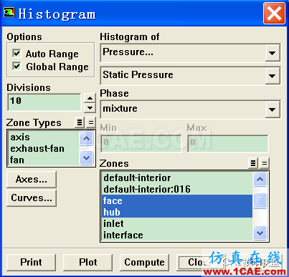This screenshot has width=289, height=277.
Task: Toggle the Auto Range checkbox
Action: [x=16, y=53]
